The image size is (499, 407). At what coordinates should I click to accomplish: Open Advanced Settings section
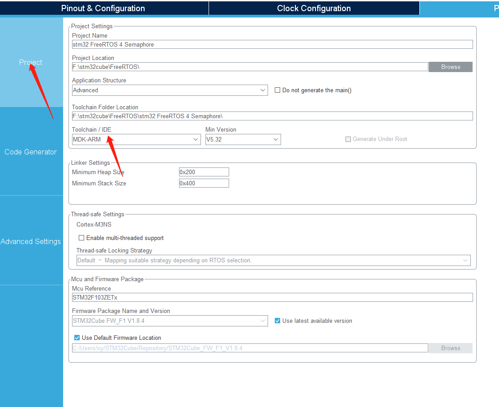tap(30, 241)
